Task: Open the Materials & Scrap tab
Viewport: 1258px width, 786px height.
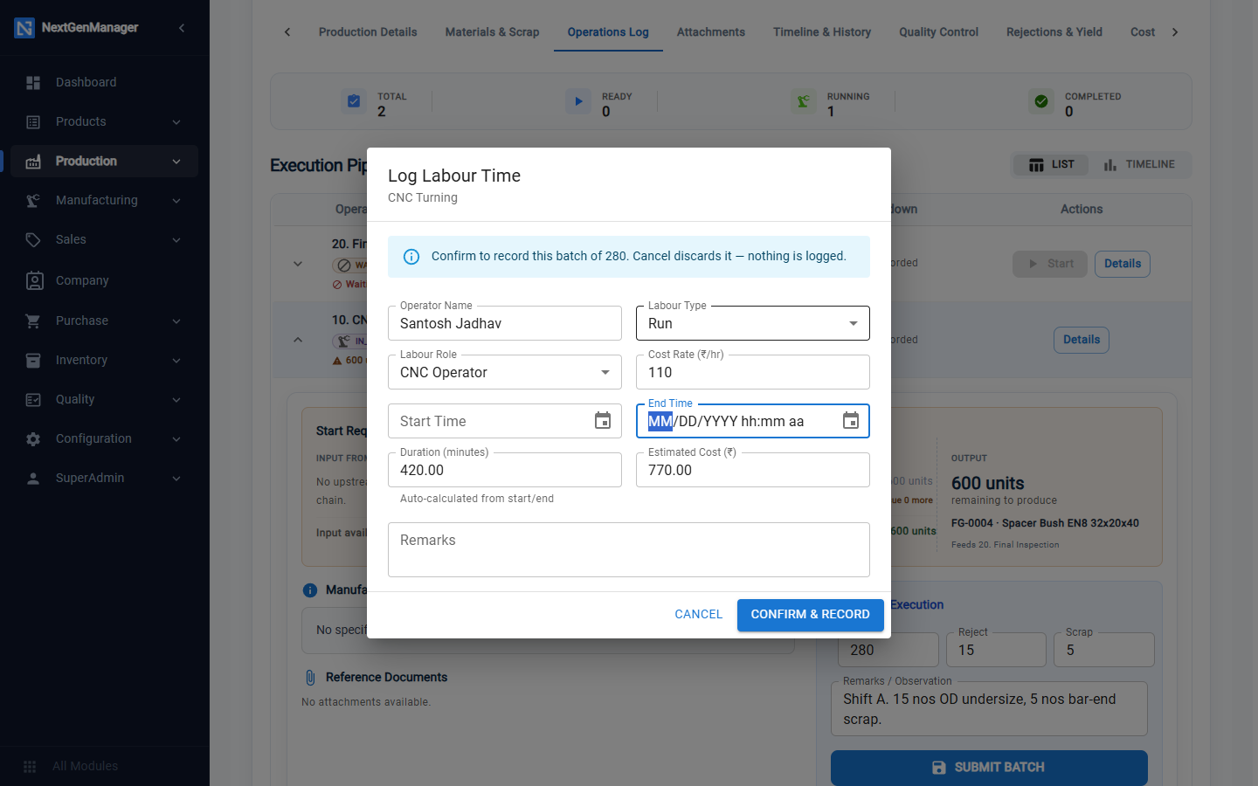Action: pyautogui.click(x=492, y=32)
